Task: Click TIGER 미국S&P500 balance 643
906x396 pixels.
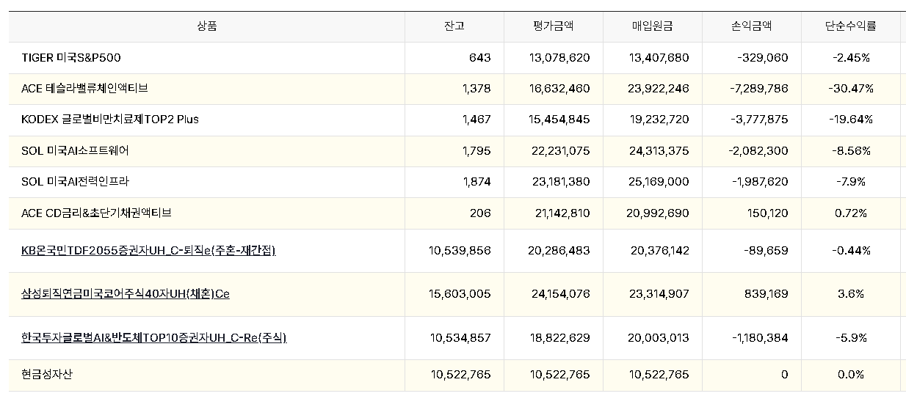Action: coord(479,57)
